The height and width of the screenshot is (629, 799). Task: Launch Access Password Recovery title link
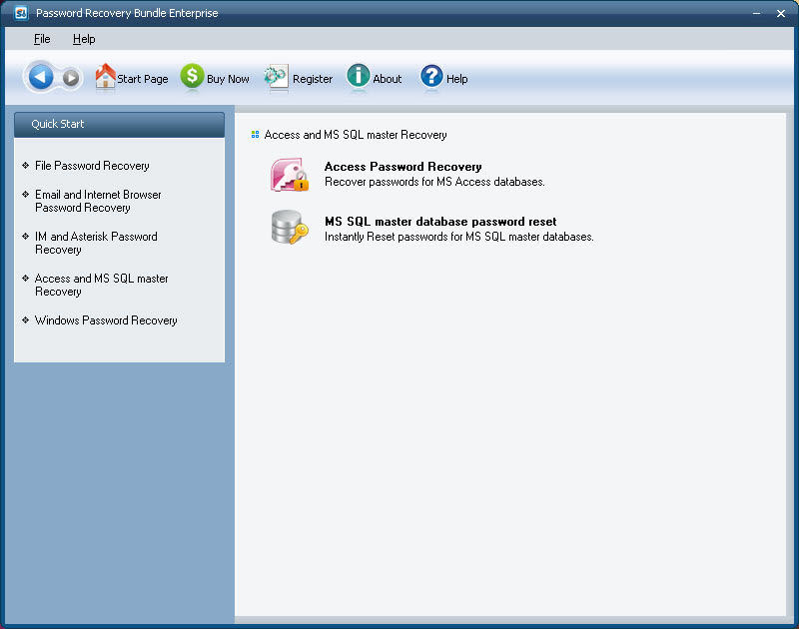point(402,167)
